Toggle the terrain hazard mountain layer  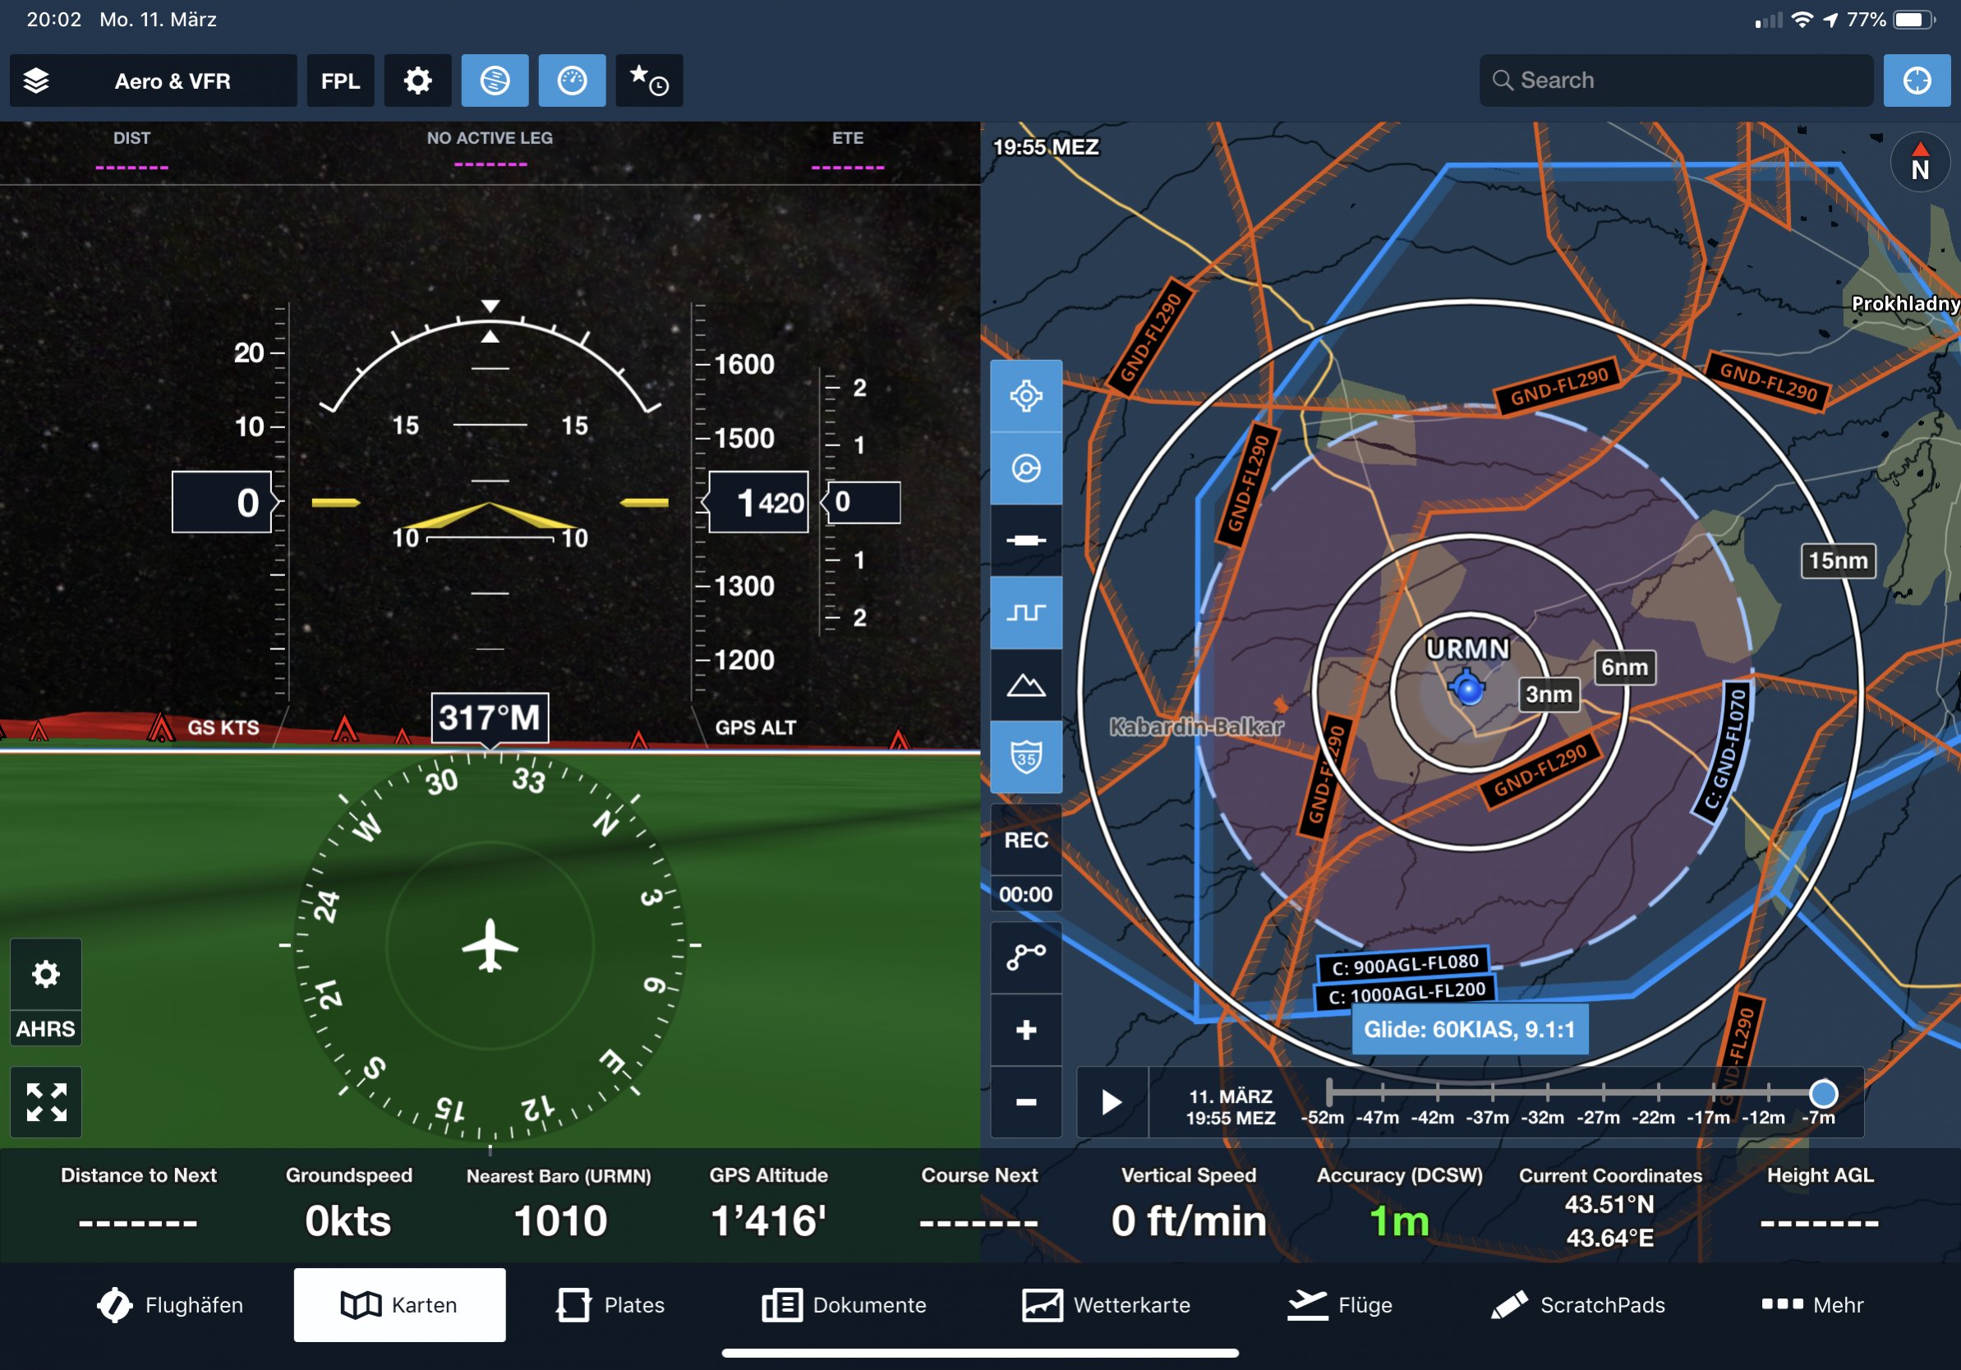[x=1026, y=685]
